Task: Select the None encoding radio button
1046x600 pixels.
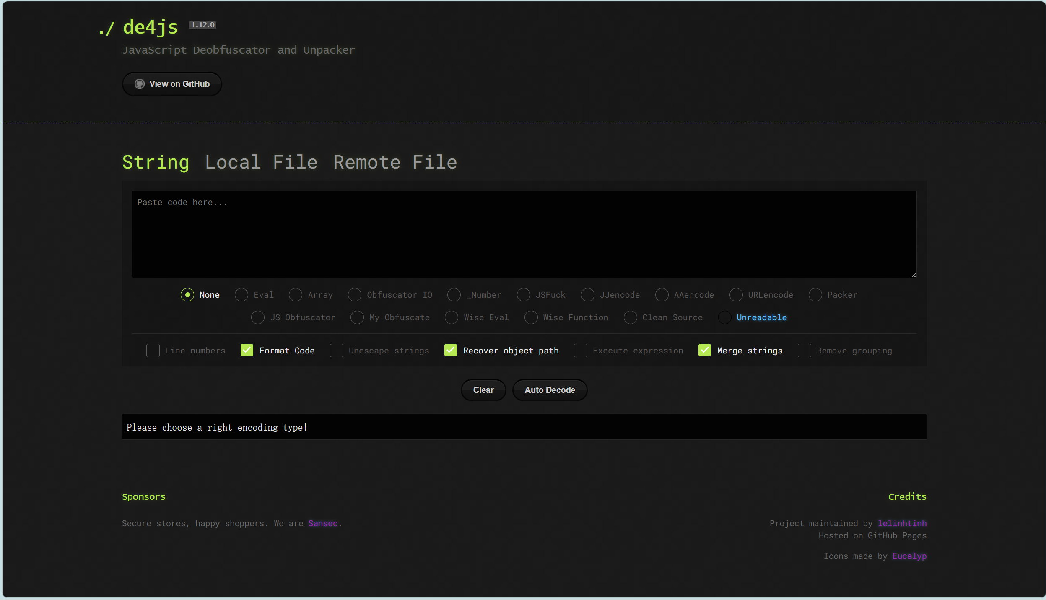Action: click(187, 295)
